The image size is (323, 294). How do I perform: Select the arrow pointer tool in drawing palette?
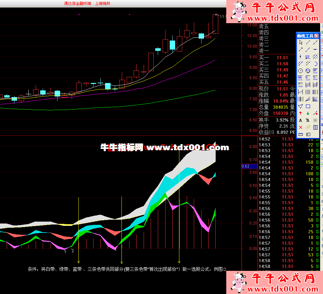click(x=301, y=42)
